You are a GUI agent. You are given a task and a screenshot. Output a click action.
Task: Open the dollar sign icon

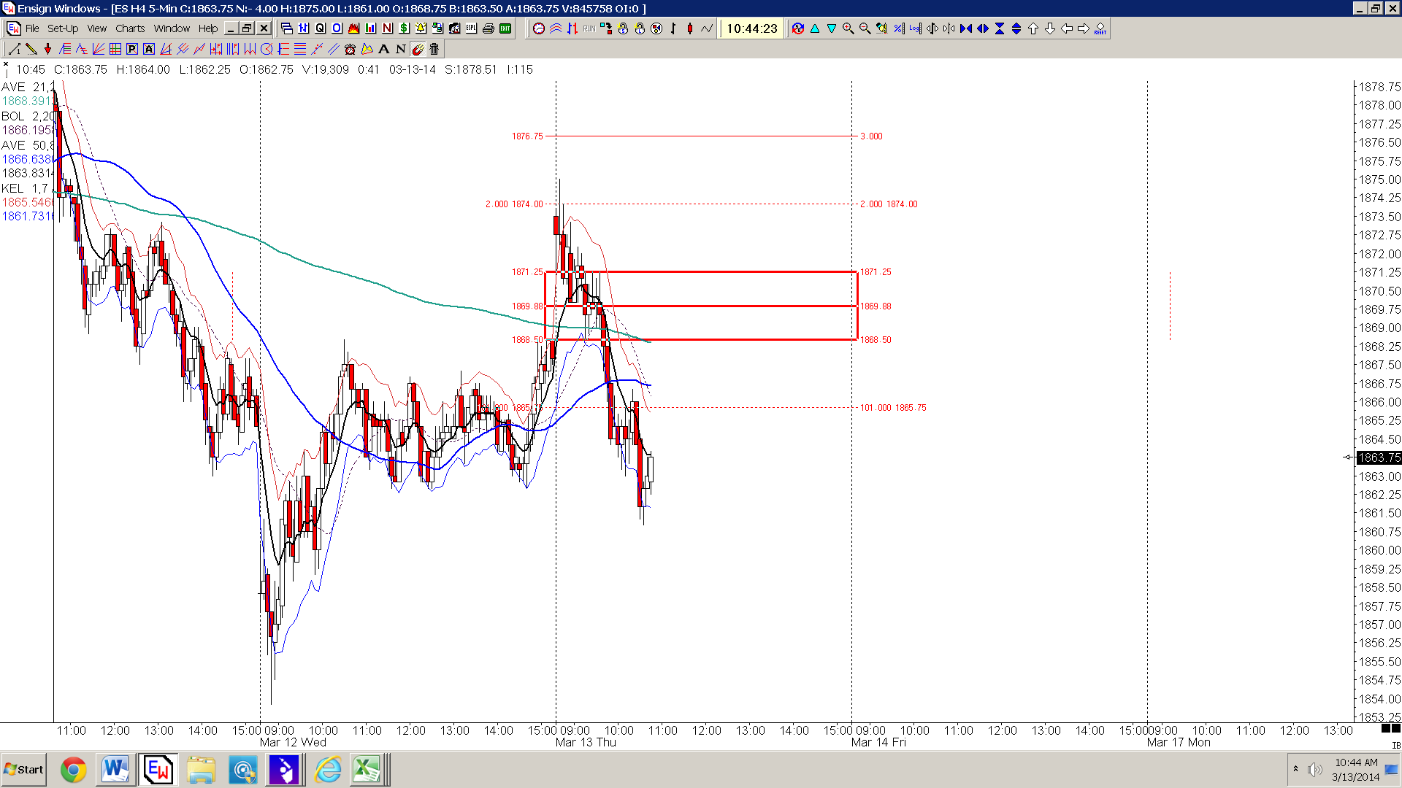[404, 28]
